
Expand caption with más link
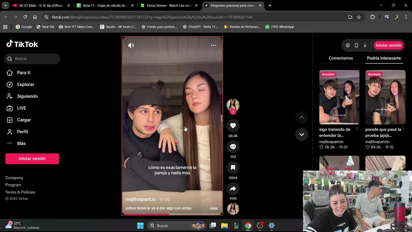tap(214, 208)
